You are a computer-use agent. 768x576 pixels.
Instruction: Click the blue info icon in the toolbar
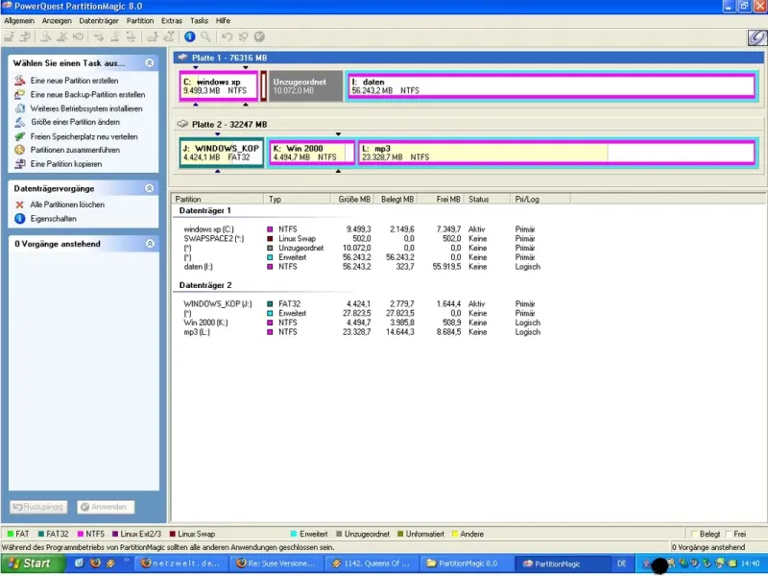click(x=190, y=36)
